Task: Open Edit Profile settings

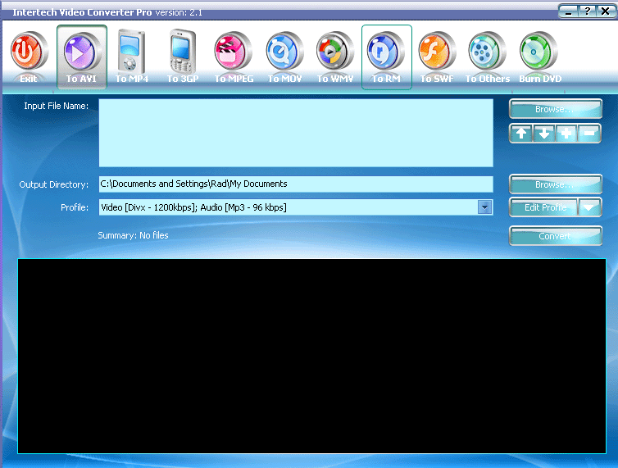Action: (x=544, y=207)
